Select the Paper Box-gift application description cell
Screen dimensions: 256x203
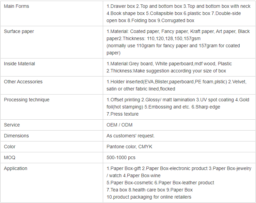[x=179, y=183]
